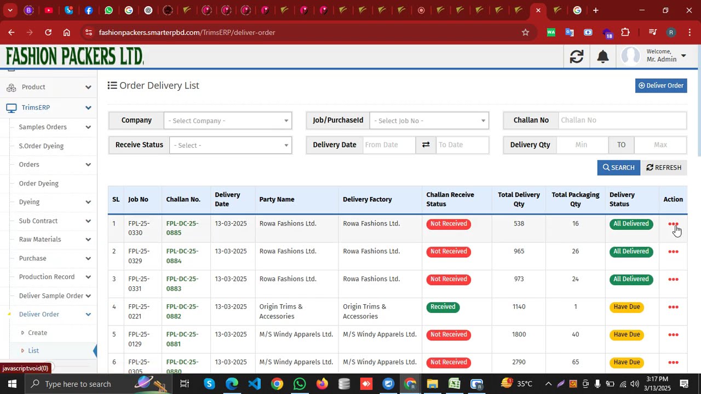Click the browser address bar URL
The height and width of the screenshot is (394, 701).
[x=187, y=32]
